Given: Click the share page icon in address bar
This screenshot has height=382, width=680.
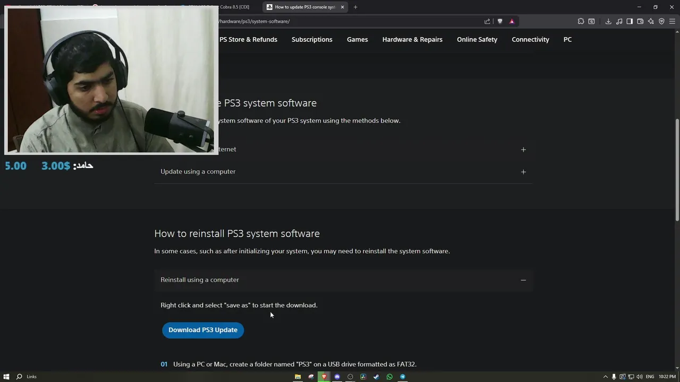Looking at the screenshot, I should 487,21.
